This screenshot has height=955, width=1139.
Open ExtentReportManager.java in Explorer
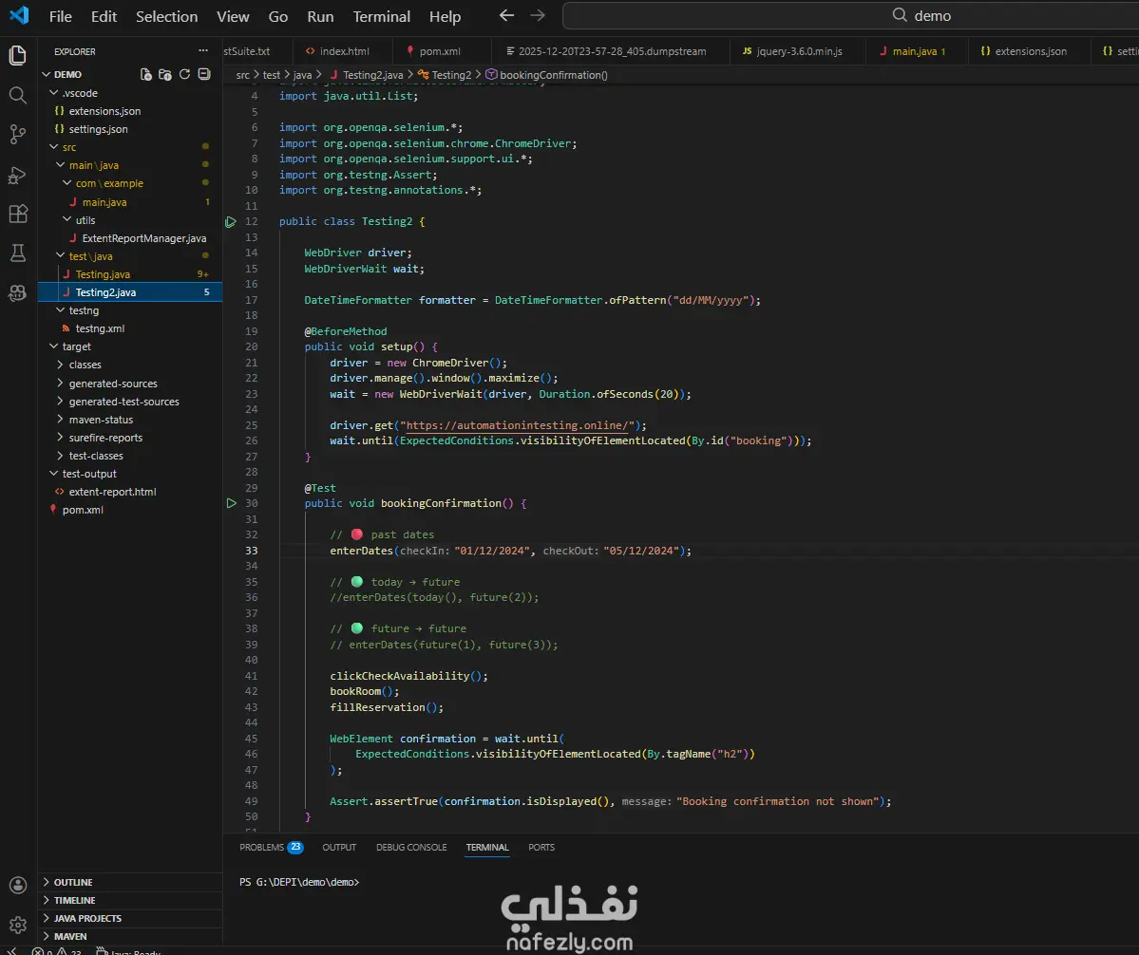pyautogui.click(x=143, y=238)
